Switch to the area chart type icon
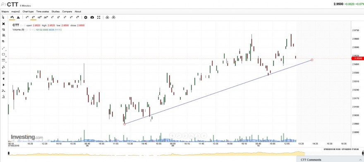This screenshot has width=364, height=162. click(18, 17)
